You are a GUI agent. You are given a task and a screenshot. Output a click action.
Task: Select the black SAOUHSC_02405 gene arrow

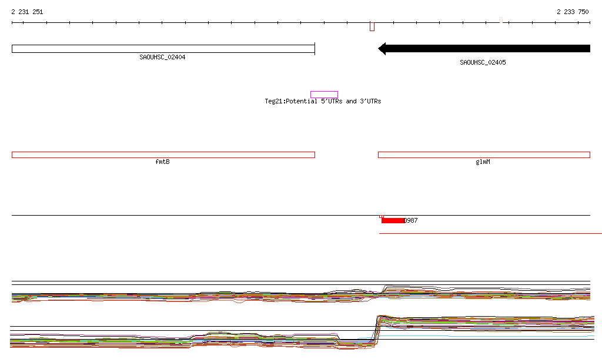(x=484, y=48)
